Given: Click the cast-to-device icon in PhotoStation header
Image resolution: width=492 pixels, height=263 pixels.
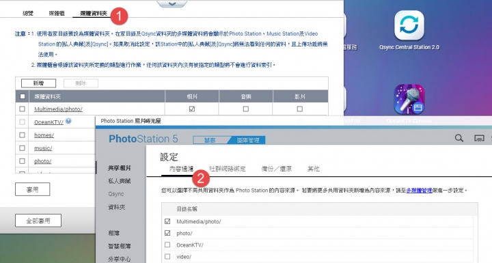Looking at the screenshot, I should 479,138.
